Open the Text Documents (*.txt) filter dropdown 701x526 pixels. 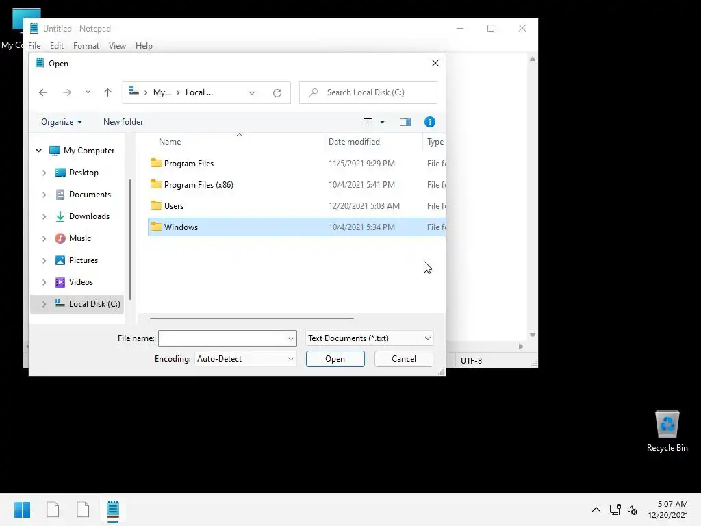pos(369,338)
